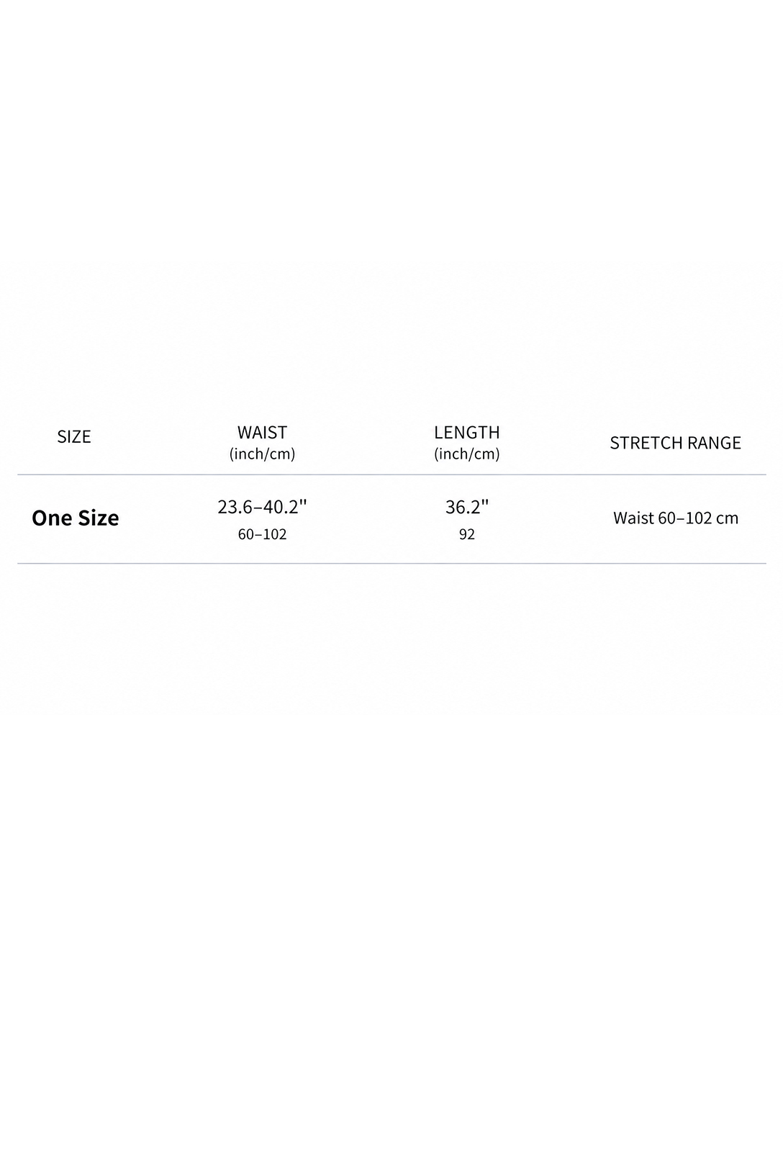Click the word Waist in the stretch range cell
Viewport: 783px width, 1175px height.
pos(633,518)
